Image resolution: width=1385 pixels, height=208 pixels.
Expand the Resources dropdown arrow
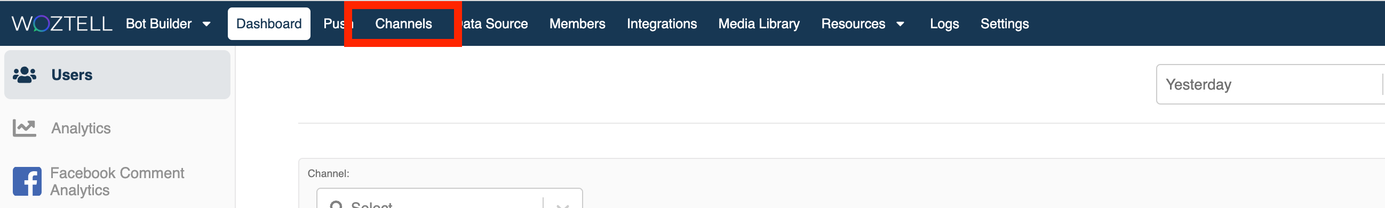900,24
